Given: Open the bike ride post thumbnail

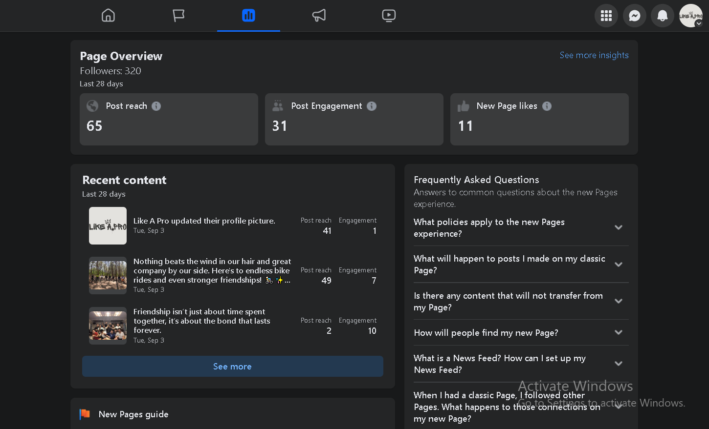Looking at the screenshot, I should [108, 276].
